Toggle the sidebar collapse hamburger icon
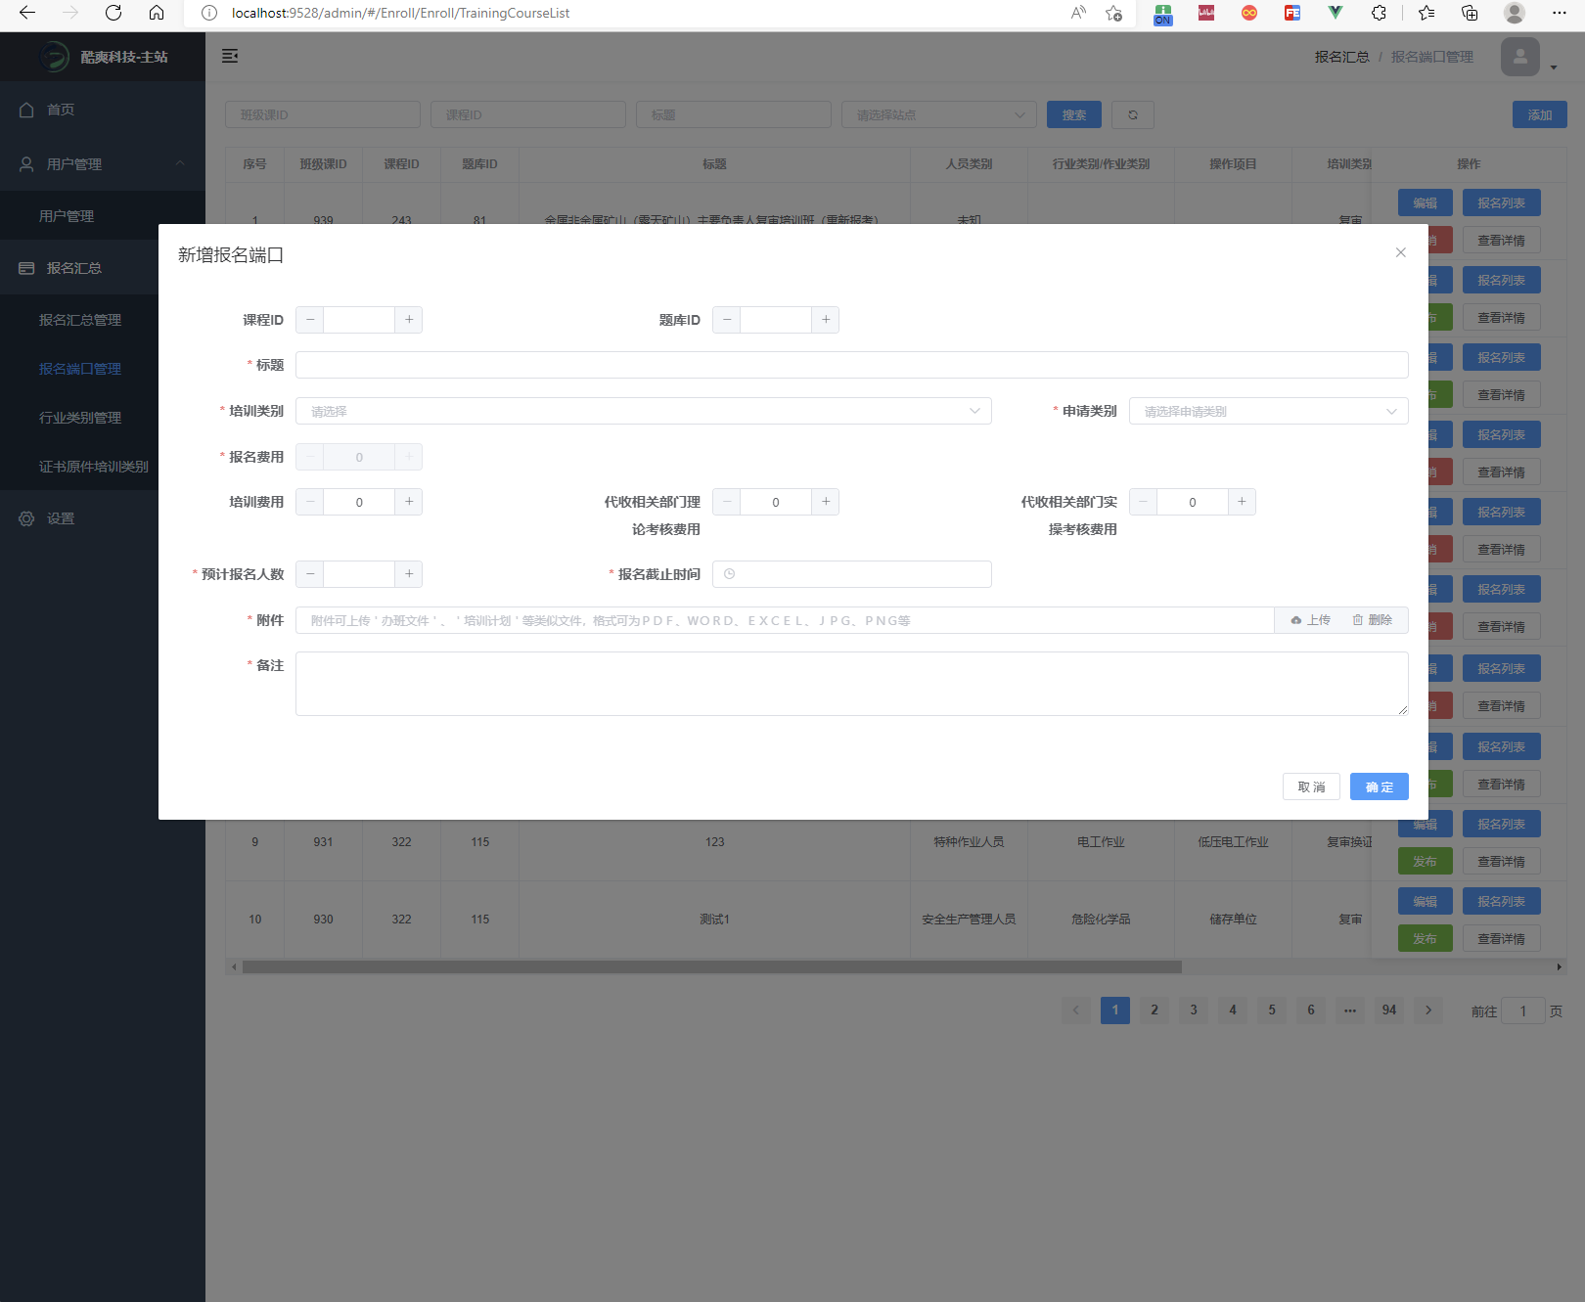This screenshot has height=1302, width=1585. point(230,56)
